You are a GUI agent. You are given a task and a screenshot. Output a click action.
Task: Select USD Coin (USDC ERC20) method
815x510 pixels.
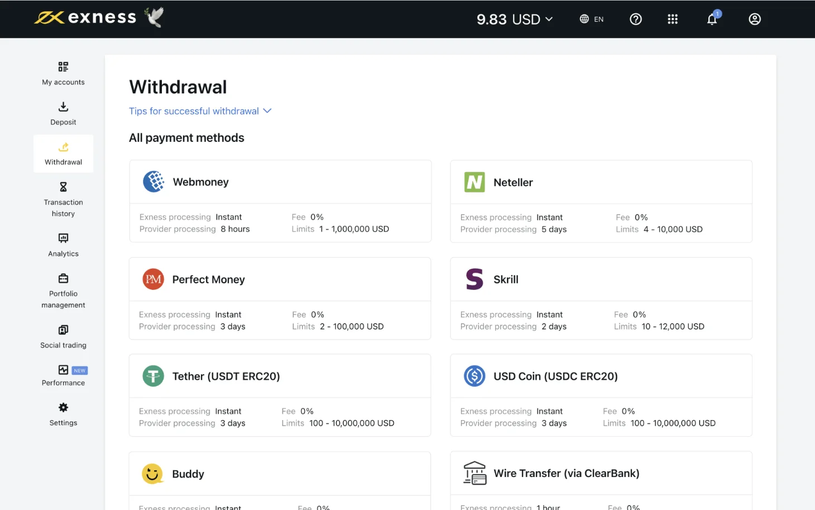[x=601, y=395]
